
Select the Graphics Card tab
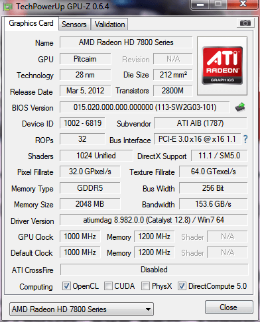point(31,23)
